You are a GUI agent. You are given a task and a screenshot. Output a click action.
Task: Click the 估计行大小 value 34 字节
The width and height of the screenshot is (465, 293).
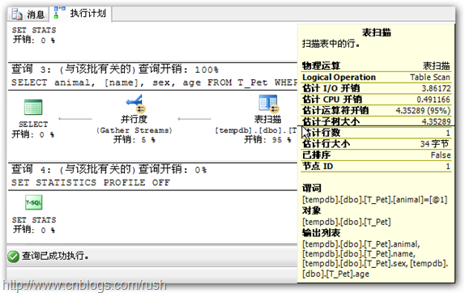click(x=434, y=144)
